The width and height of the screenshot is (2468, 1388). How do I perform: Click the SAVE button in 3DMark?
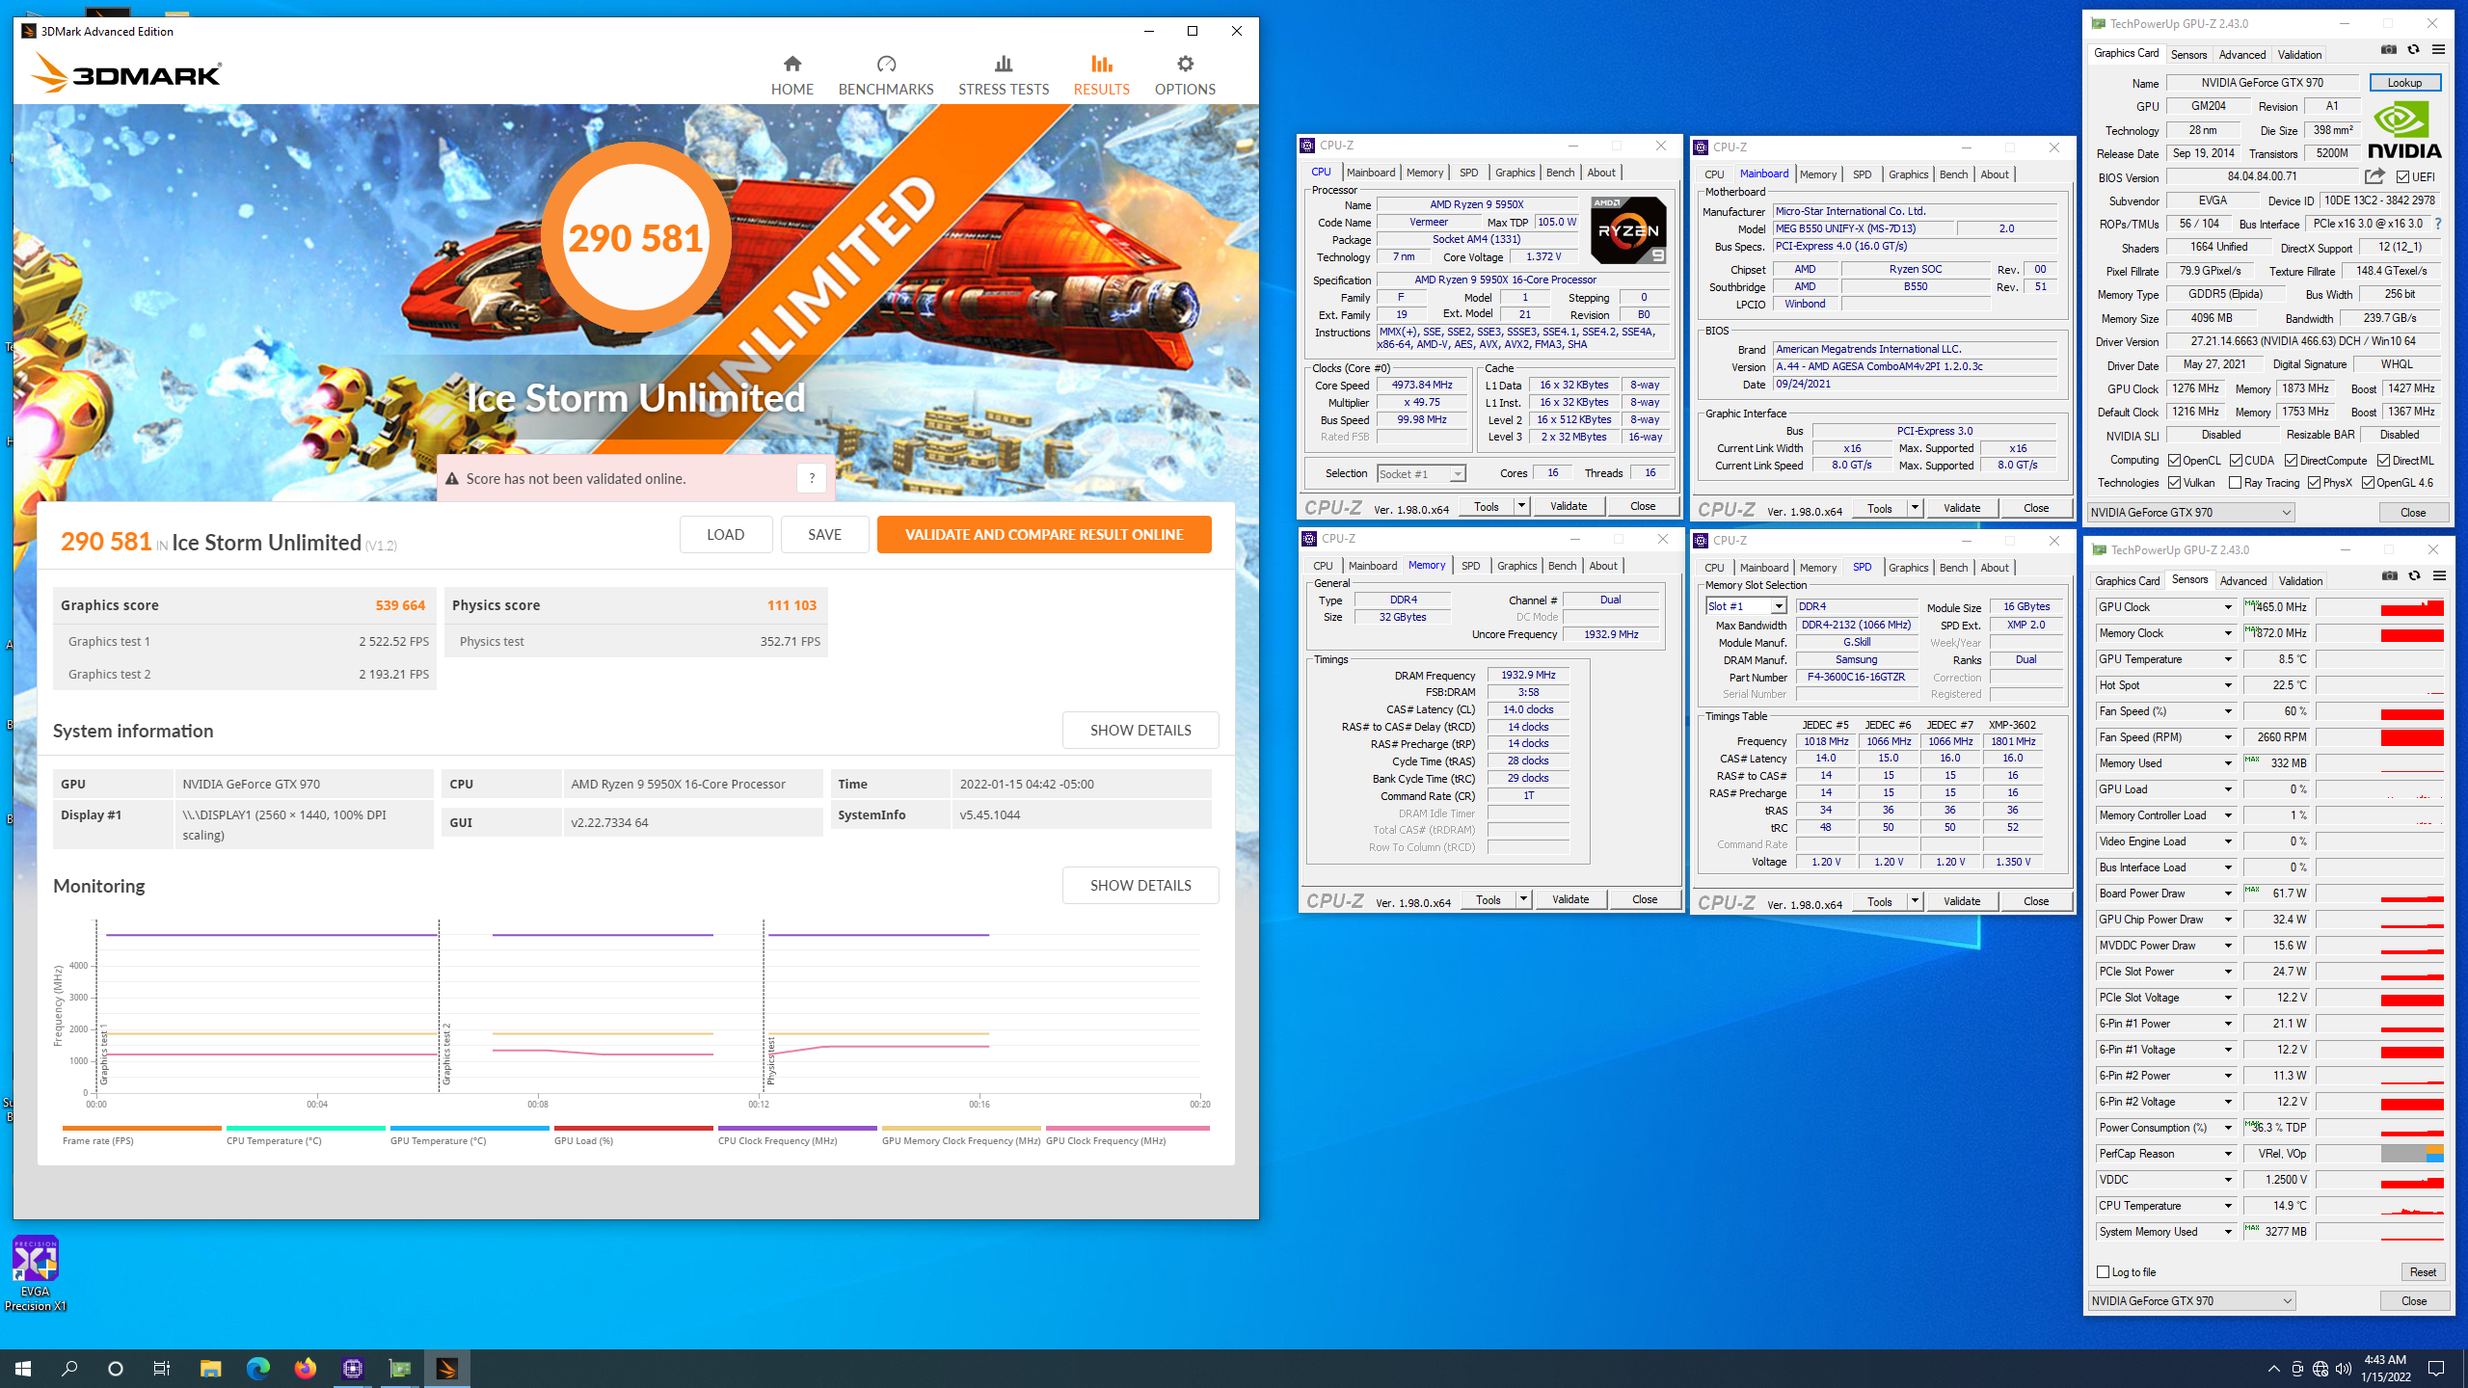click(x=824, y=534)
